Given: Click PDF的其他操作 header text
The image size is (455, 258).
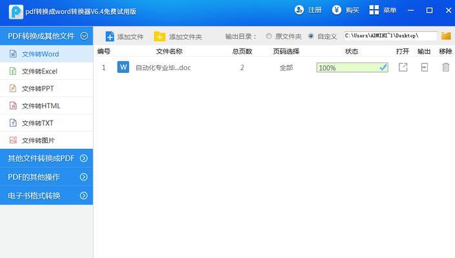Looking at the screenshot, I should [x=34, y=177].
